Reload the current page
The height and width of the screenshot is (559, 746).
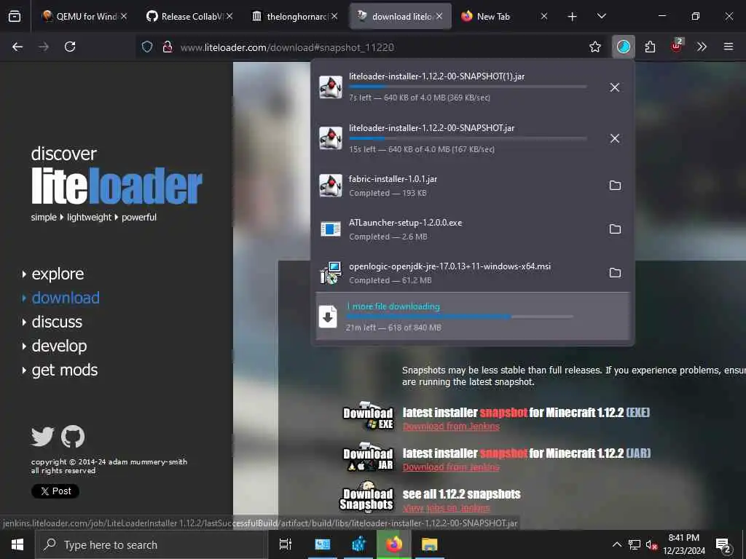pos(70,47)
